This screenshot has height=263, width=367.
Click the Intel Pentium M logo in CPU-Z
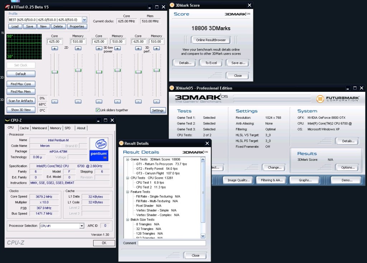coord(99,149)
